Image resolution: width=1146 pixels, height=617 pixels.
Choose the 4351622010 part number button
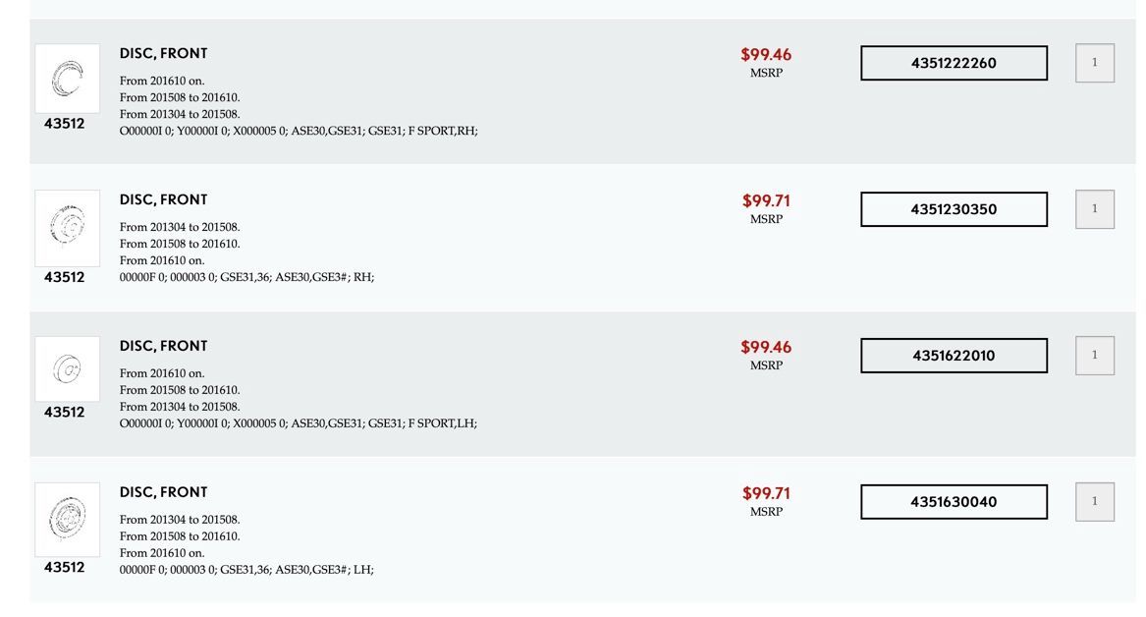point(954,356)
